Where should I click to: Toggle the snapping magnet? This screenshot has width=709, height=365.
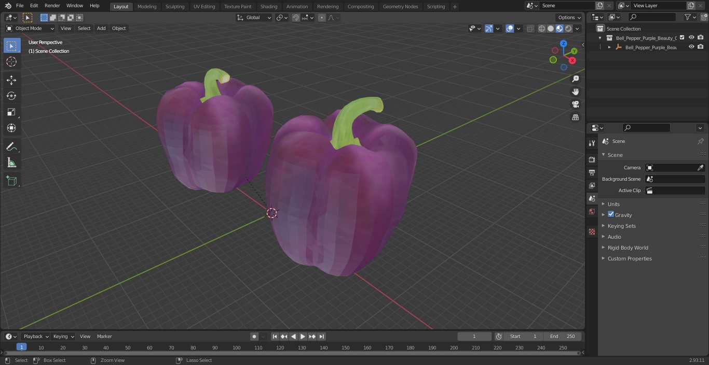click(296, 18)
